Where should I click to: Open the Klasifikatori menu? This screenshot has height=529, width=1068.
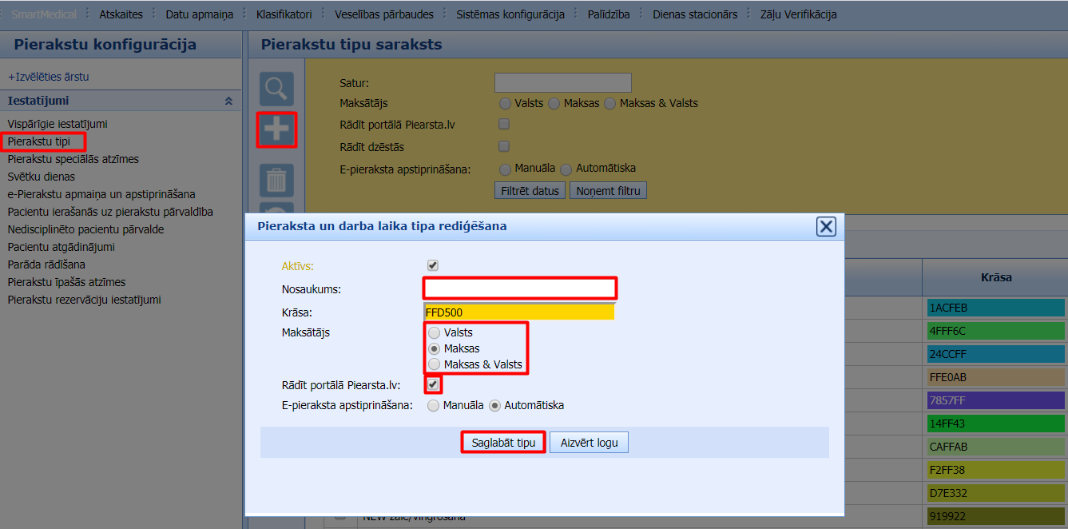tap(285, 14)
